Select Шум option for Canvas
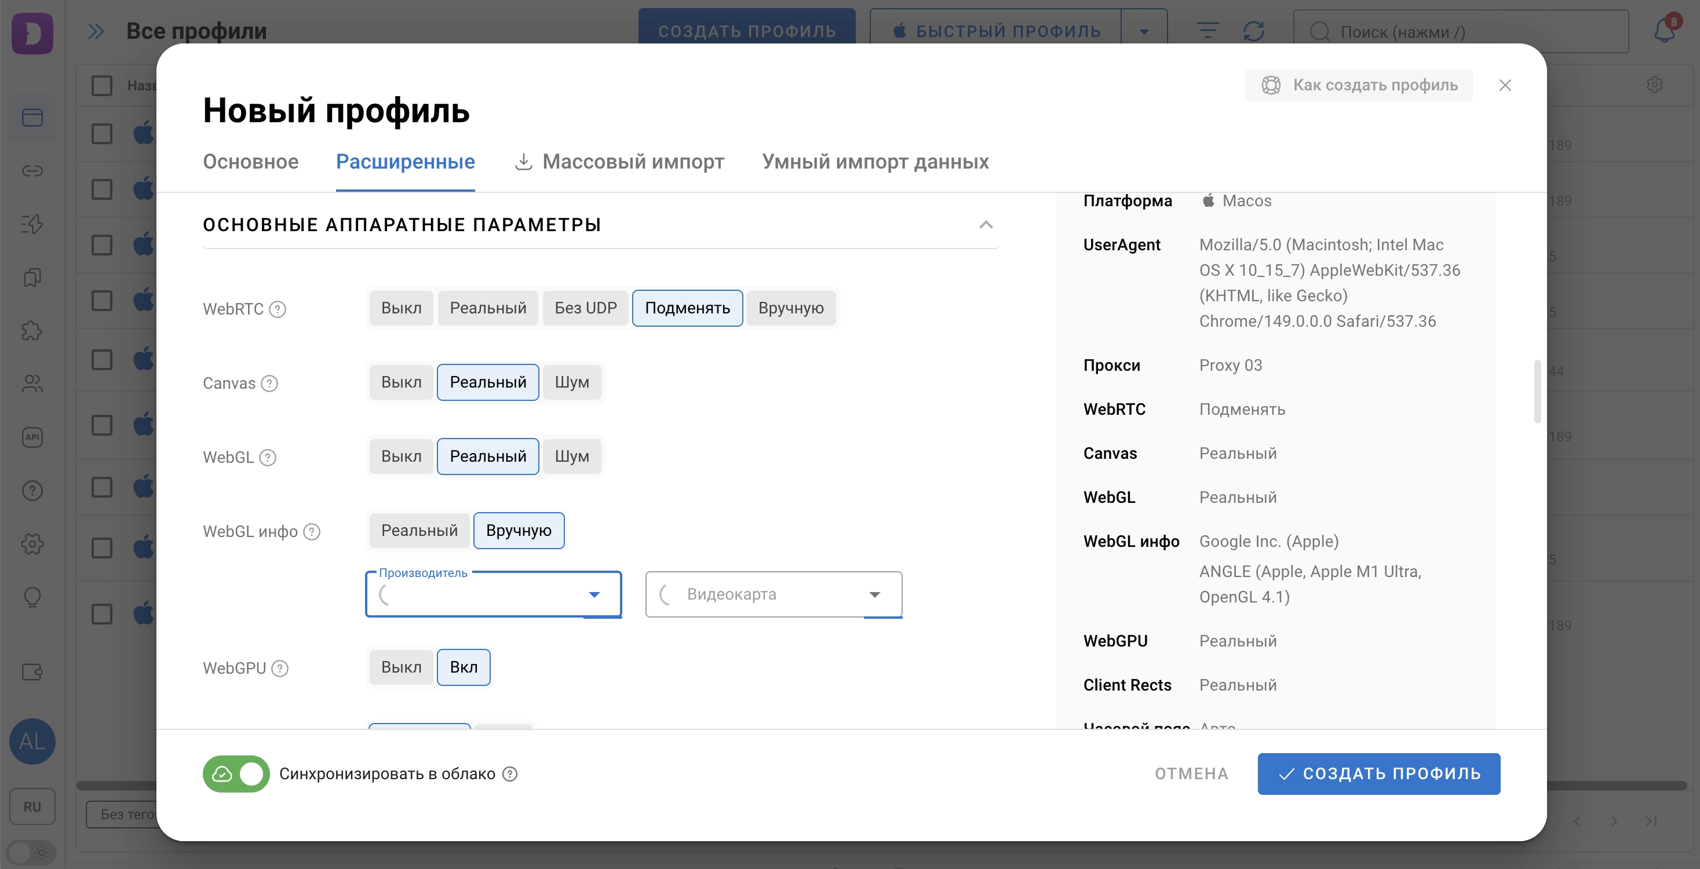 (x=571, y=382)
